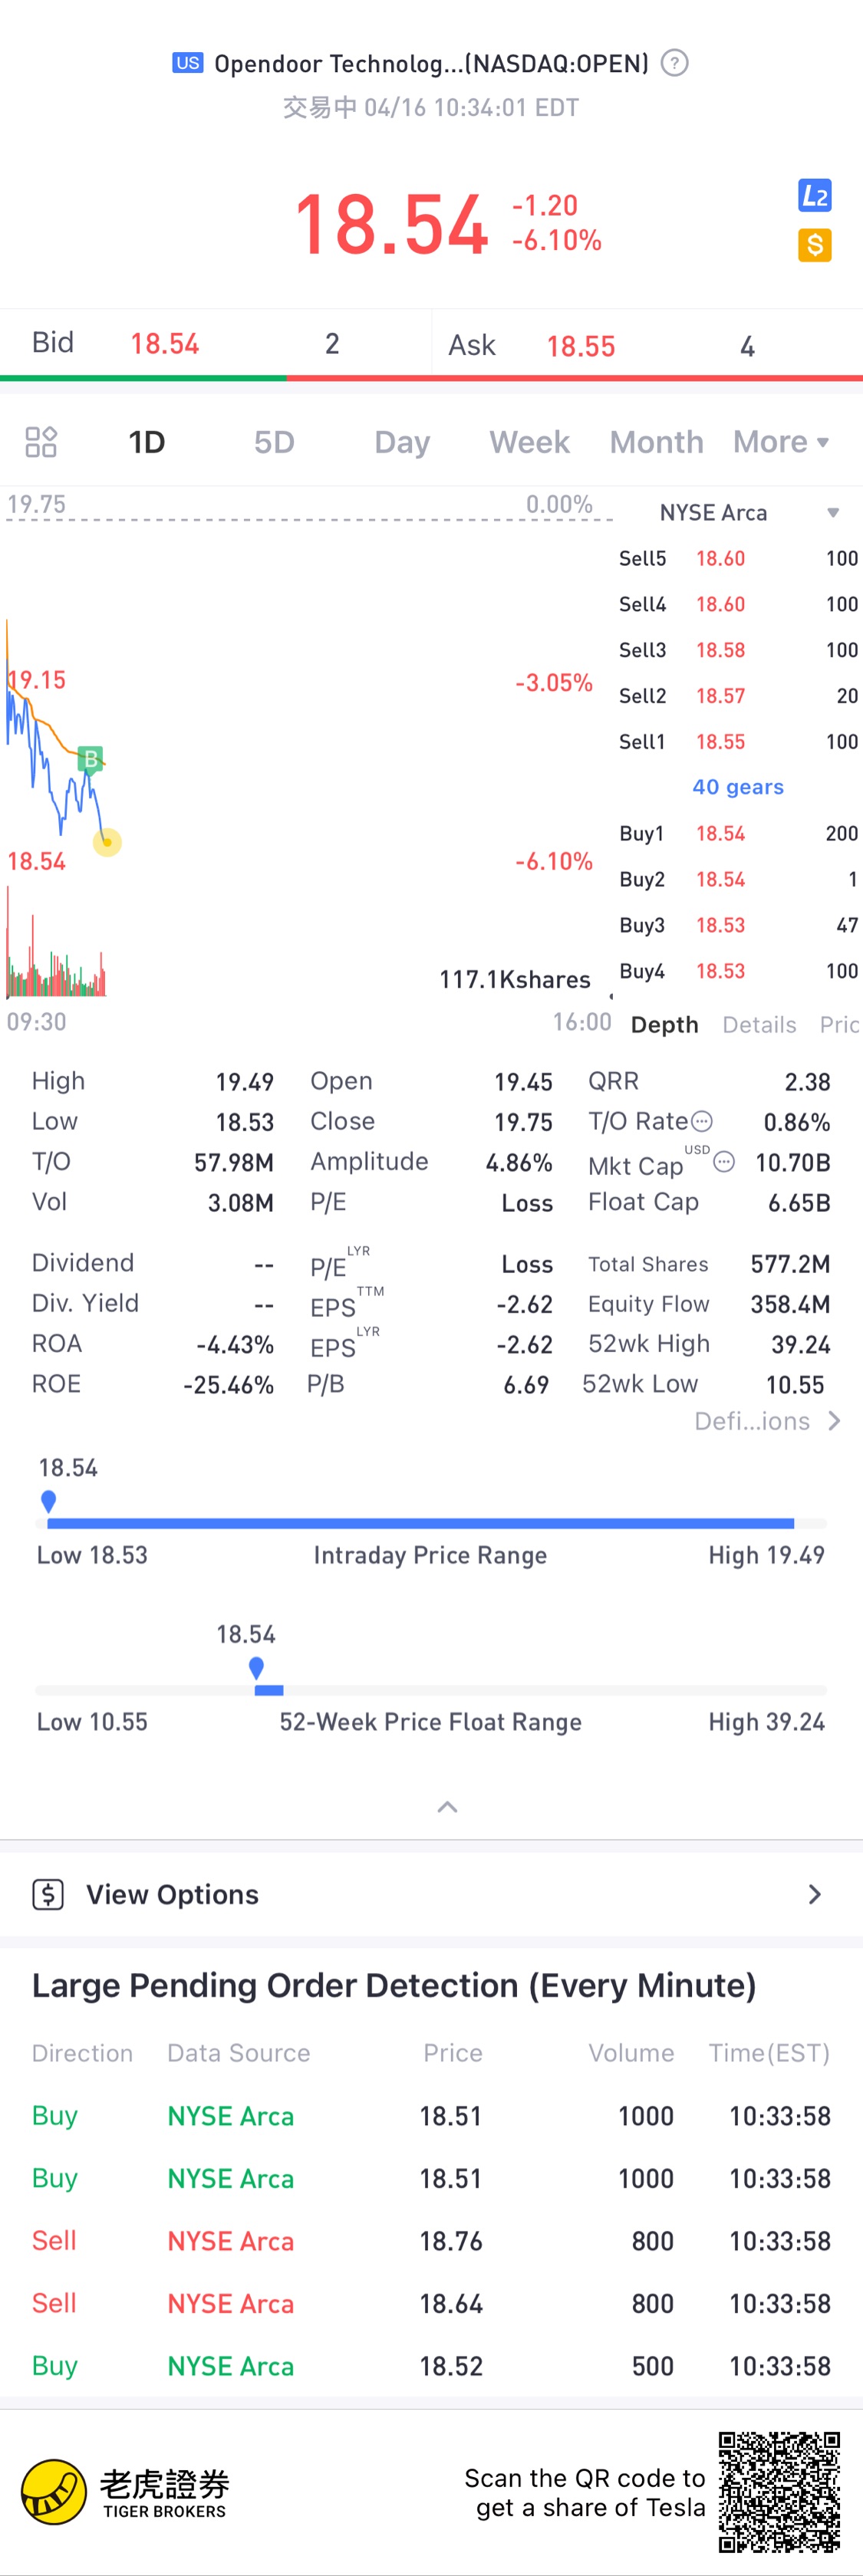The height and width of the screenshot is (2576, 863).
Task: Open the chart layout grid icon
Action: [41, 442]
